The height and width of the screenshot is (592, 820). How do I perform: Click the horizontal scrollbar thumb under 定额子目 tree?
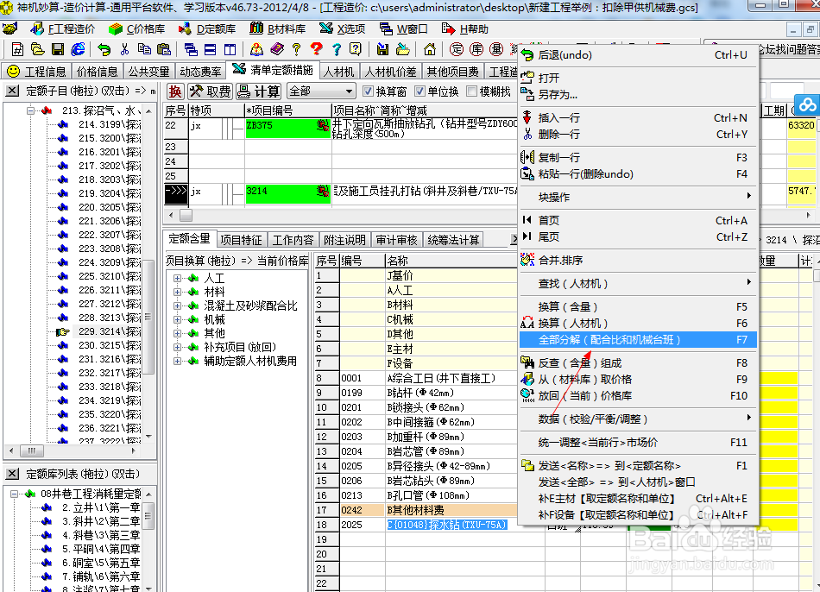(x=31, y=450)
